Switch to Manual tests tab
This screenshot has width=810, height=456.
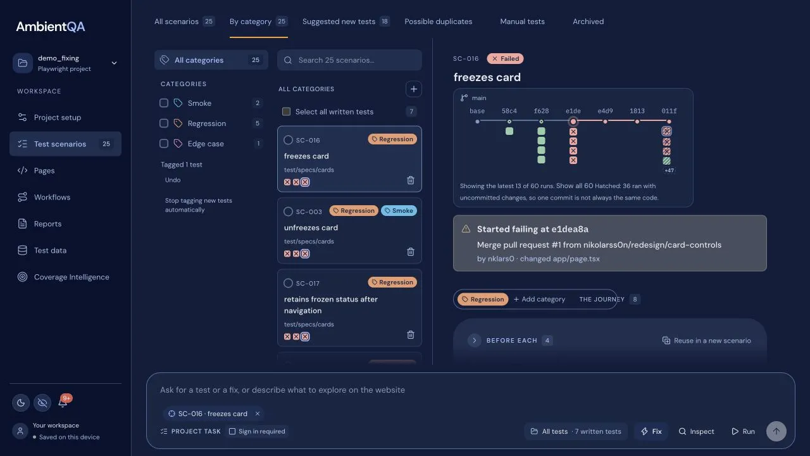tap(522, 22)
